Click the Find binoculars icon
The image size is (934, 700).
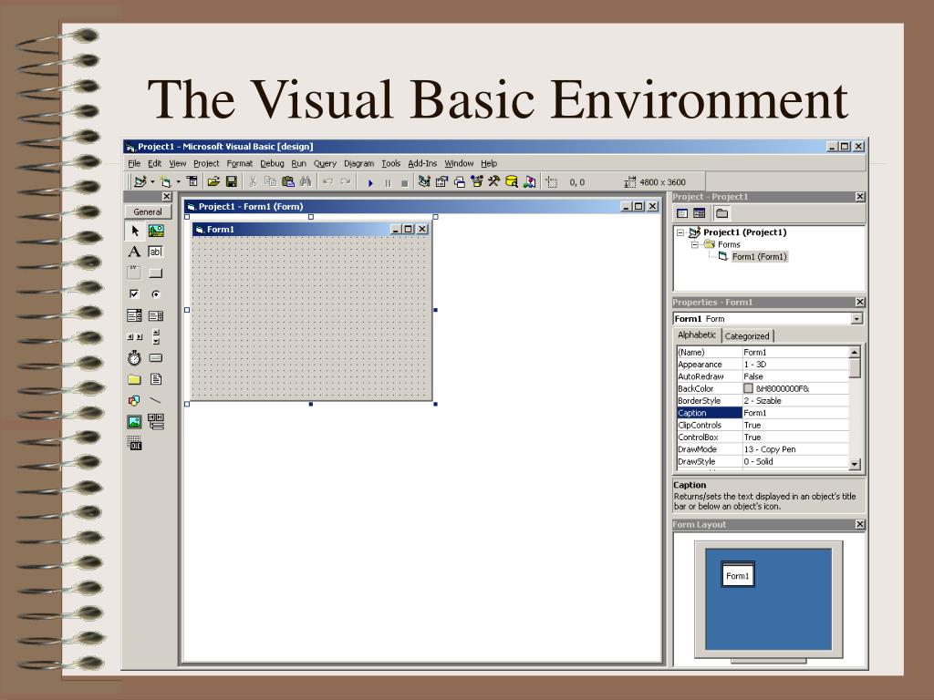tap(306, 182)
